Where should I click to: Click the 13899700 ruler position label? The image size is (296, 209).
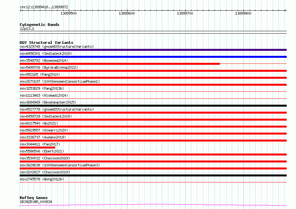click(x=185, y=13)
